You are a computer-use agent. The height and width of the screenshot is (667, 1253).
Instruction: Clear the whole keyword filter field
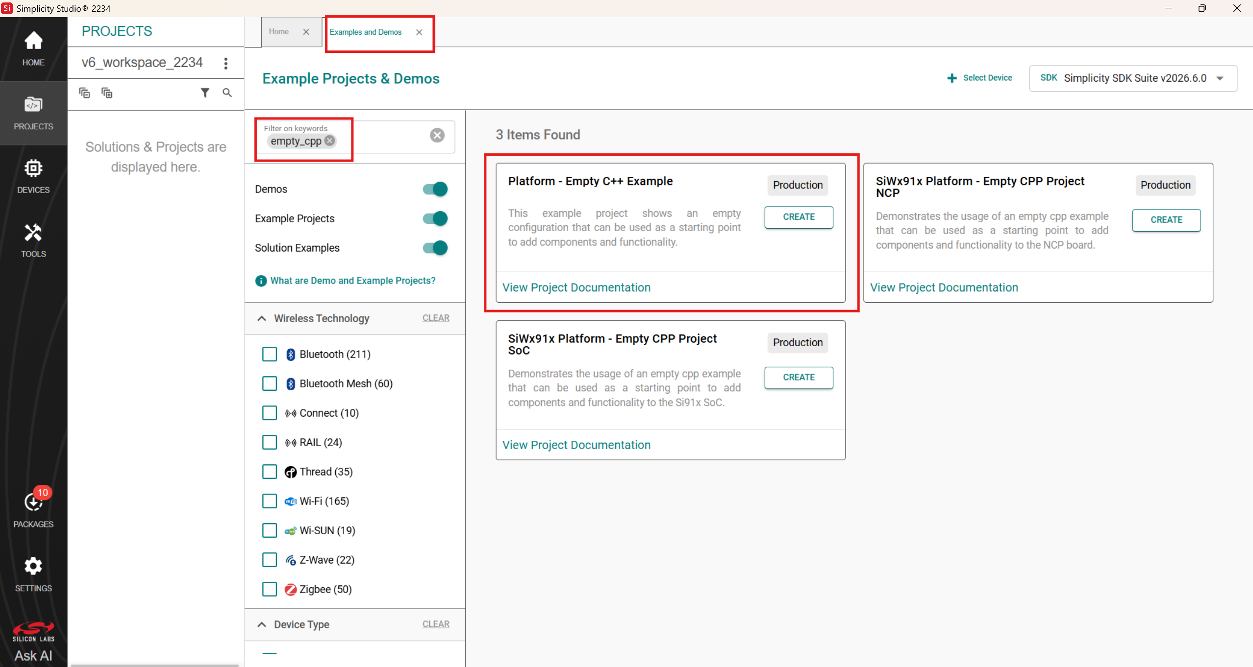pos(437,135)
